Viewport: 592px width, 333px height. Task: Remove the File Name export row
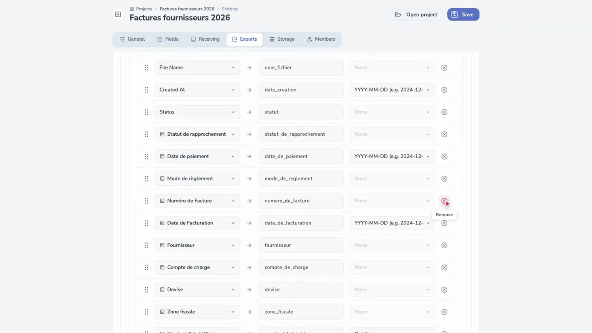pyautogui.click(x=444, y=67)
